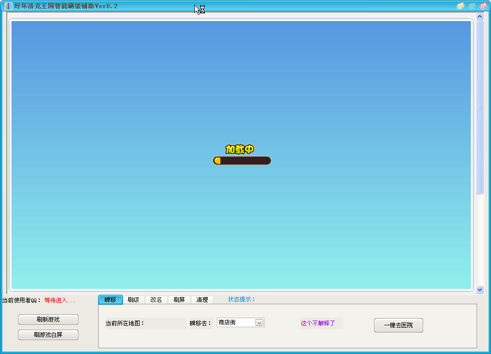Viewport: 491px width, 354px height.
Task: Click the yellow swirl icon in title bar
Action: point(461,6)
